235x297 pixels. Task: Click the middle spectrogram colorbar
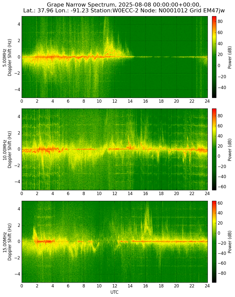click(x=214, y=149)
